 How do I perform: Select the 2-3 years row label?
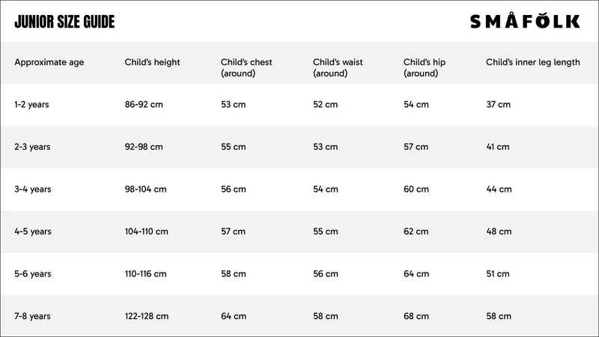point(32,147)
